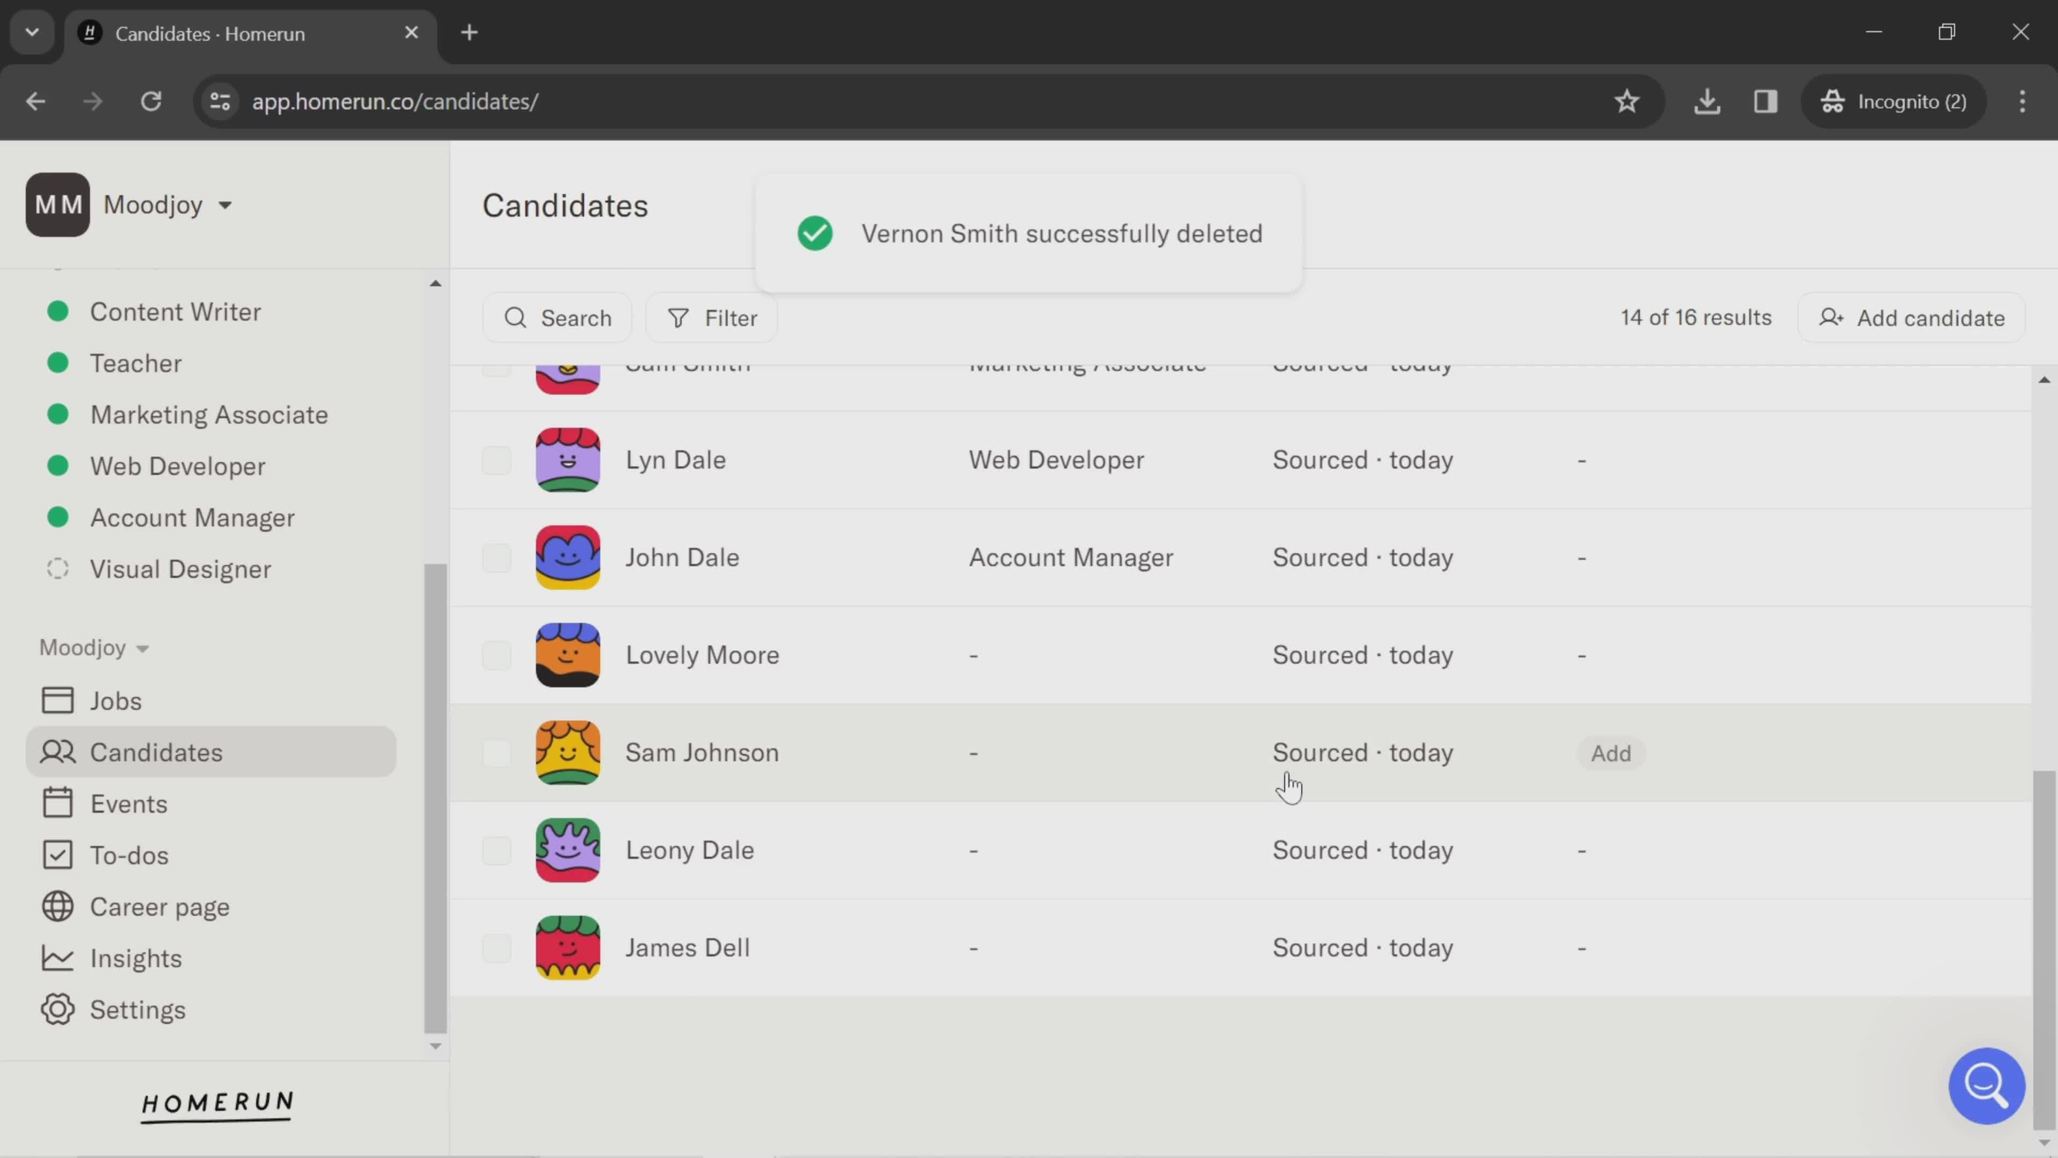Open the Incognito profile button
Screen dimensions: 2058x1158
point(1893,101)
